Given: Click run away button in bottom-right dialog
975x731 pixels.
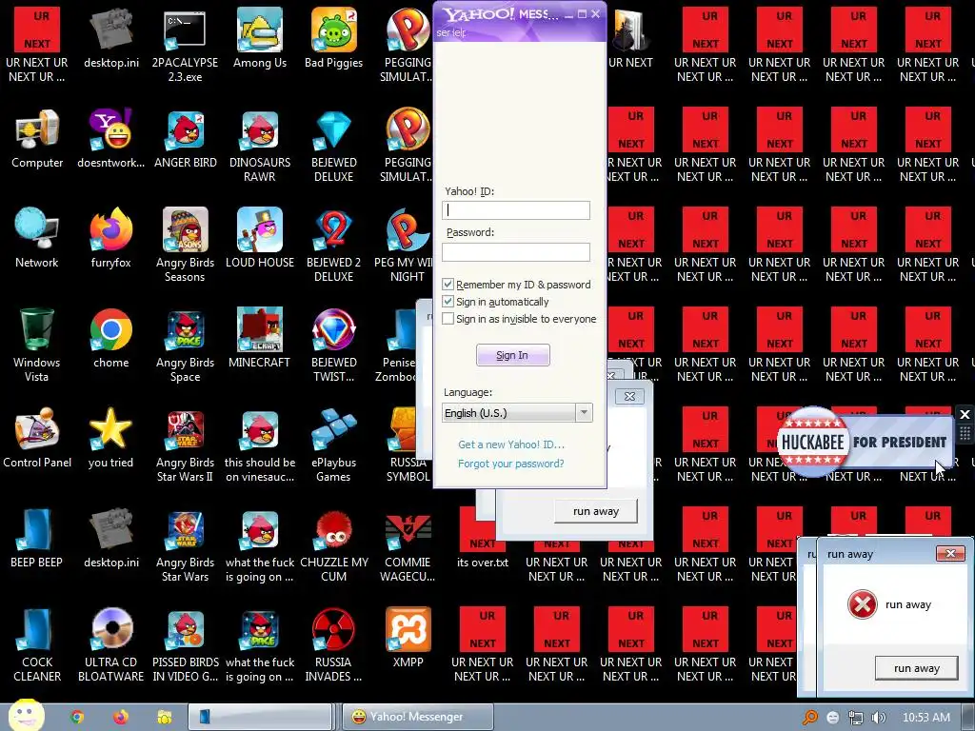Looking at the screenshot, I should (x=917, y=668).
